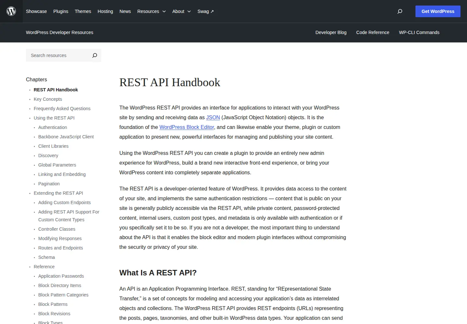Select the Hosting menu item
Viewport: 467px width, 324px height.
105,11
